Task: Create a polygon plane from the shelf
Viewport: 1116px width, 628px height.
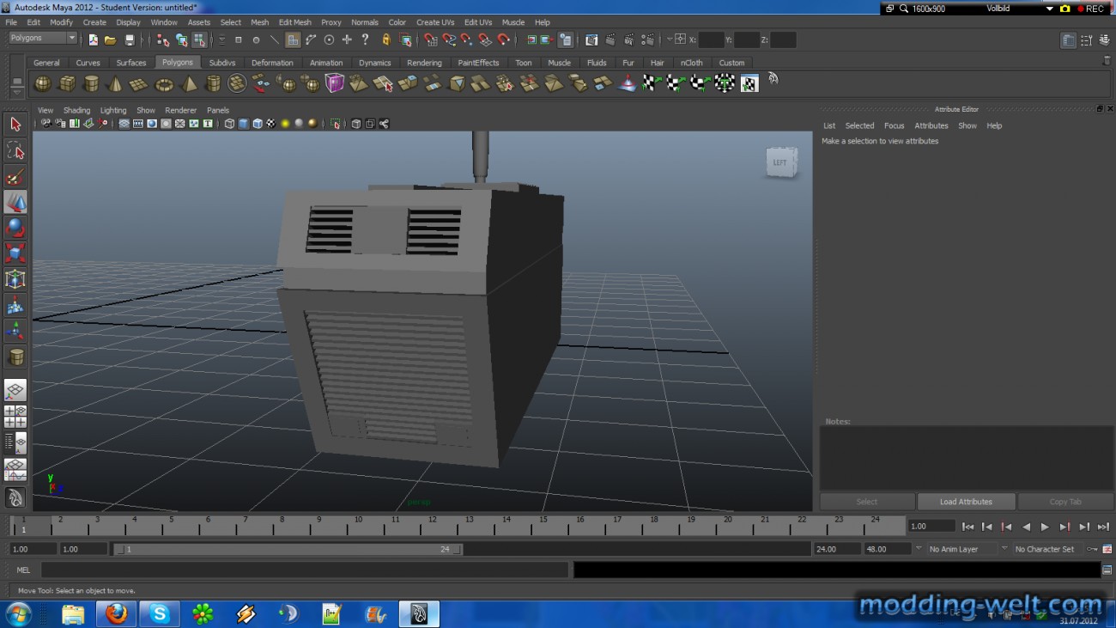Action: click(x=139, y=83)
